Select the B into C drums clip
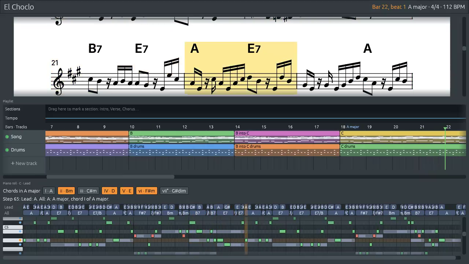This screenshot has height=264, width=469. pyautogui.click(x=287, y=150)
